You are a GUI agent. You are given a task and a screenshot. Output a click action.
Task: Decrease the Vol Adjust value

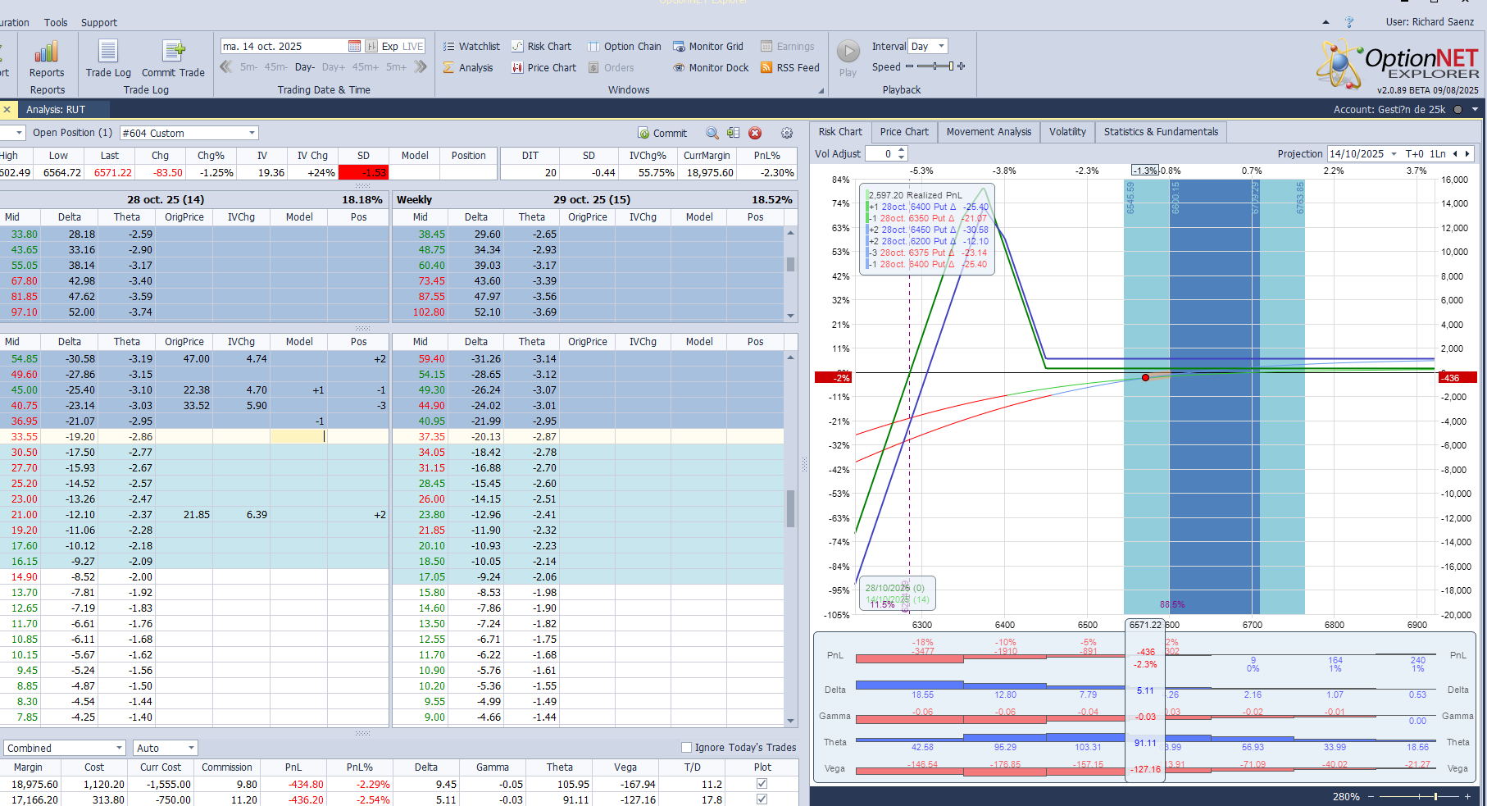(902, 157)
